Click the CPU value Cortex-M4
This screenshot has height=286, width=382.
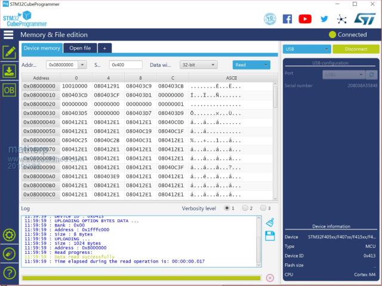[x=365, y=275]
